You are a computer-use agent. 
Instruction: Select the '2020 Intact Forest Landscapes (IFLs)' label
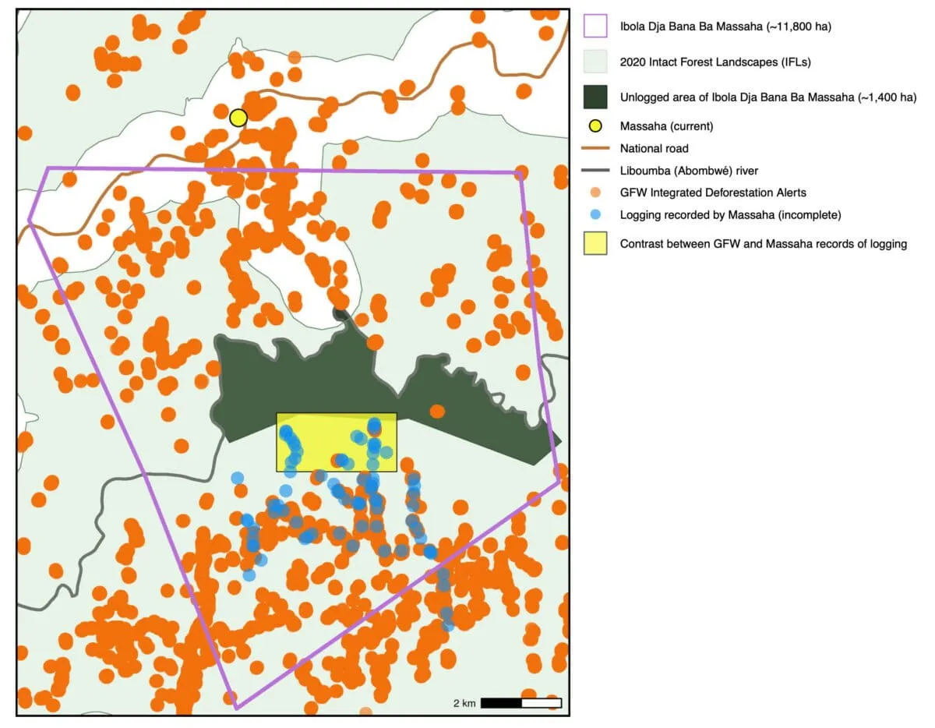[x=711, y=62]
